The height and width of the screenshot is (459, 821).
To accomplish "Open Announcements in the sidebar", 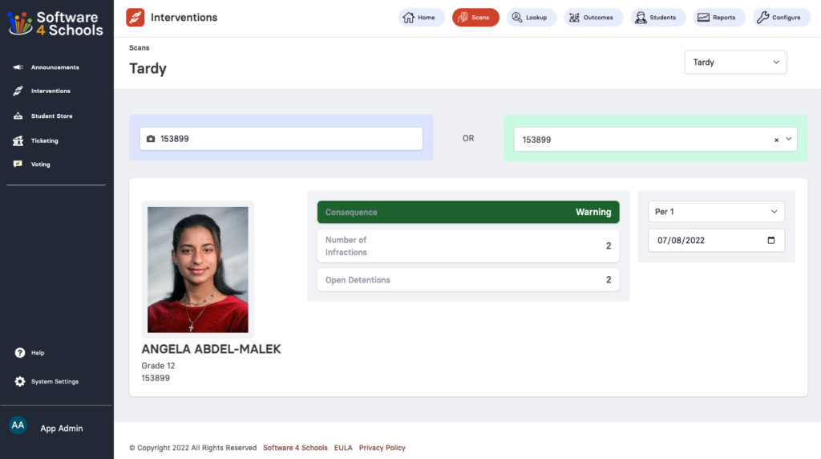I will tap(55, 67).
